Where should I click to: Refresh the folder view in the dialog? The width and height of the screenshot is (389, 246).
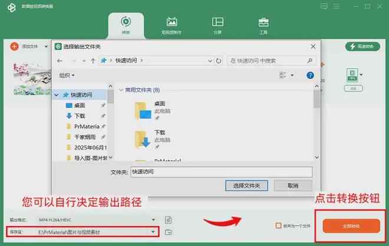coord(219,61)
